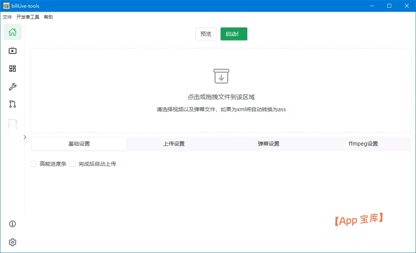
Task: Select the Home icon in the sidebar
Action: click(13, 32)
